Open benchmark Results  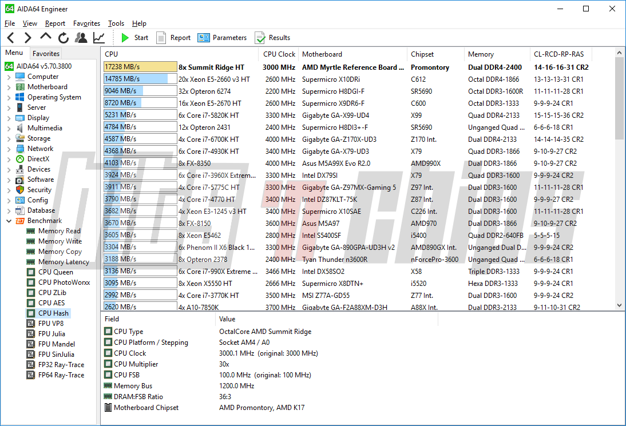click(x=272, y=38)
